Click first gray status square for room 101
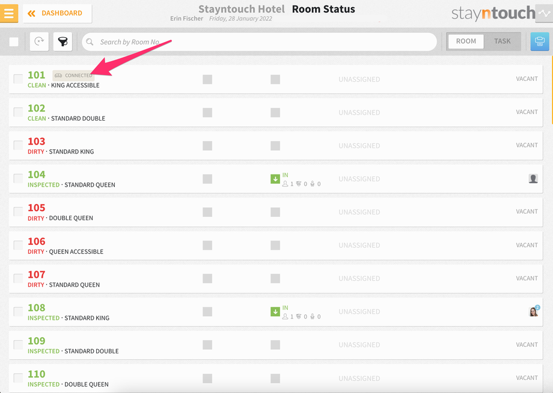553x393 pixels. pyautogui.click(x=207, y=79)
